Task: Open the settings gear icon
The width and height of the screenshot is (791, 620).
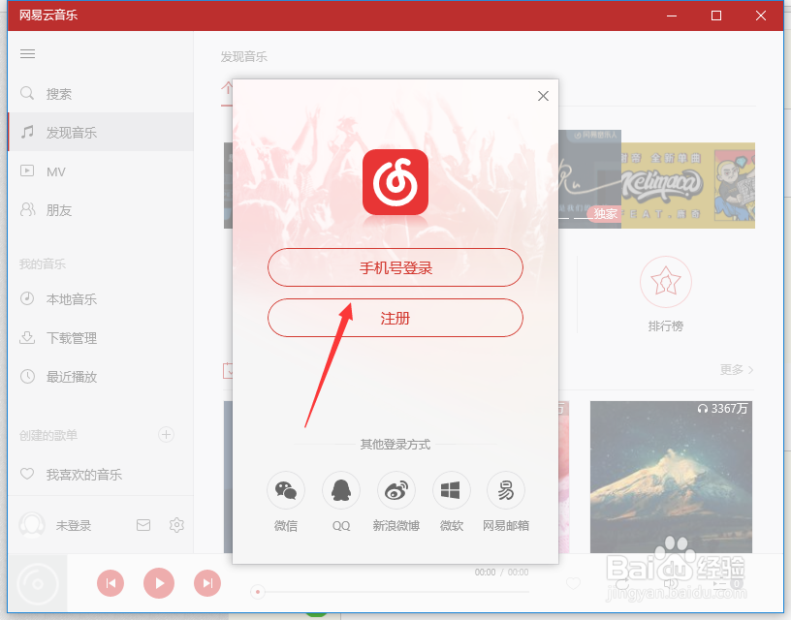Action: pos(176,525)
